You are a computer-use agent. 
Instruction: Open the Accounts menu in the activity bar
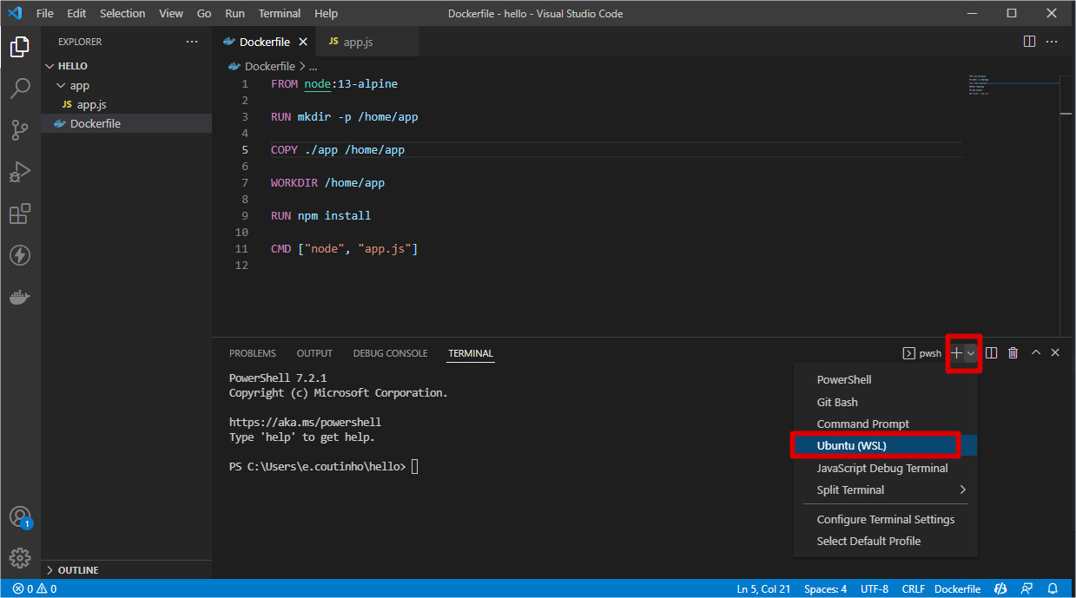click(19, 517)
